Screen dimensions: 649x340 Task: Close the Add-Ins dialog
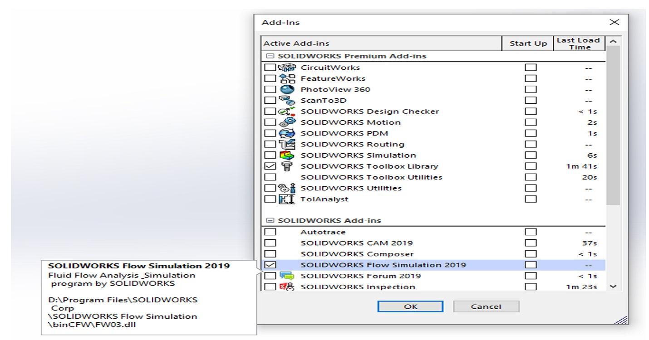(x=614, y=22)
